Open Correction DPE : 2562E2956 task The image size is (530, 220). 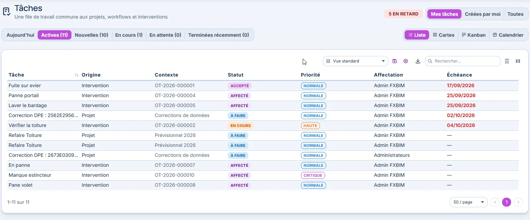(x=43, y=115)
